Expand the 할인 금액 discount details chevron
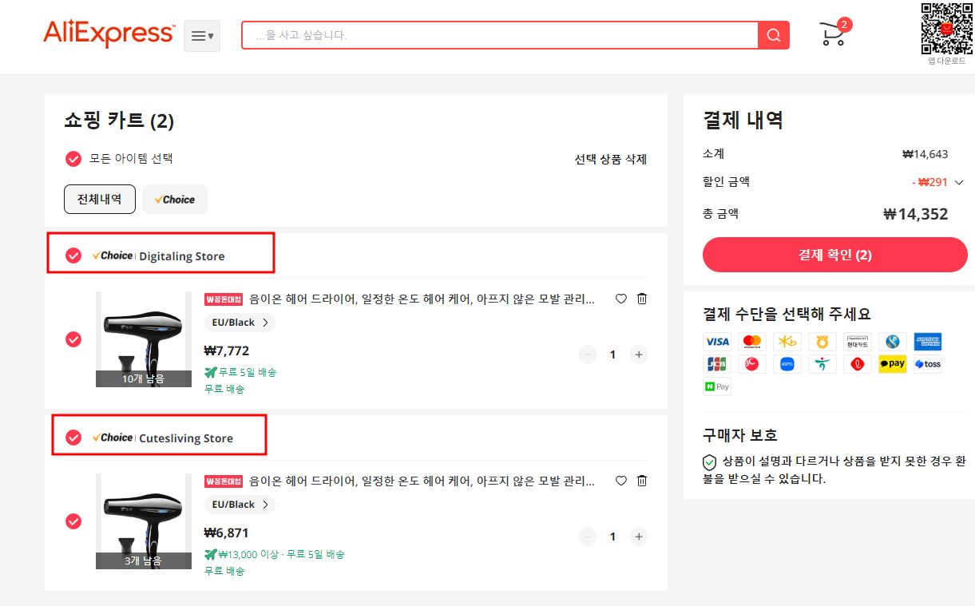The image size is (975, 606). coord(959,182)
